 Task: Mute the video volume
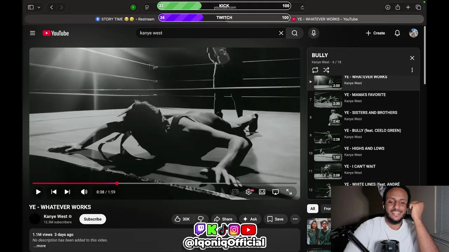pos(84,192)
